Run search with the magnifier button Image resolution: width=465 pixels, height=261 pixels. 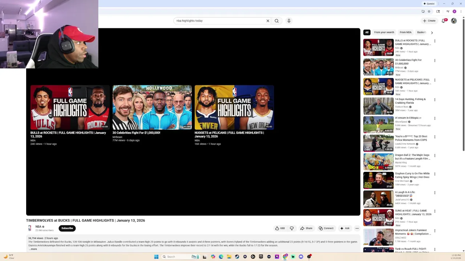coord(276,21)
